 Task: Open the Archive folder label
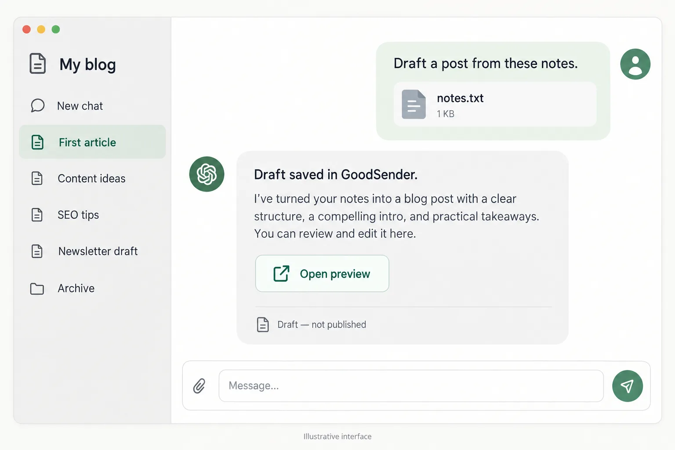(76, 288)
